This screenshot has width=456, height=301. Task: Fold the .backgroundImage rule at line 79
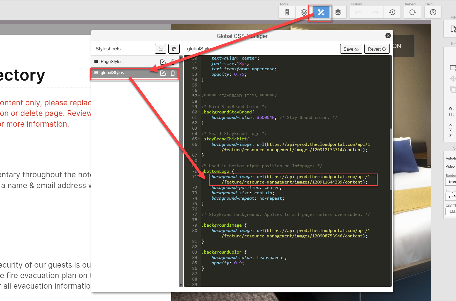tap(199, 225)
